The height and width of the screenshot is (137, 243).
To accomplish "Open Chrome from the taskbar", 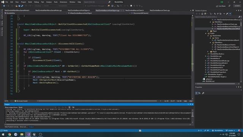I will (9, 134).
